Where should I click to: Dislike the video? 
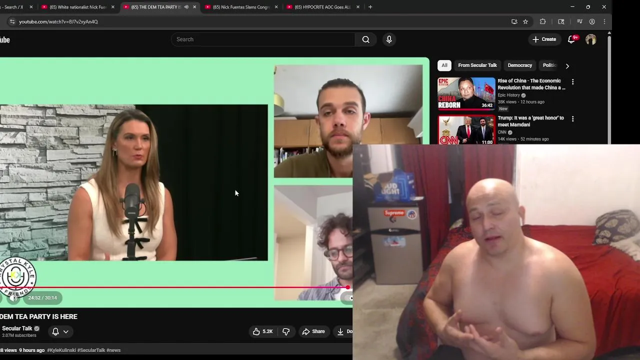pos(286,331)
